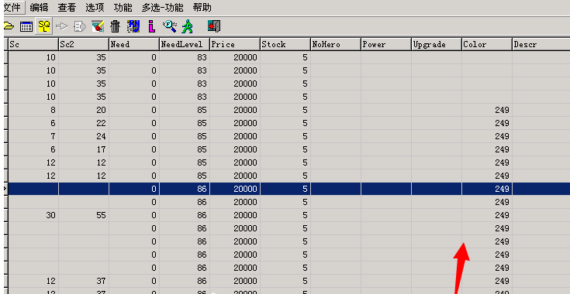Click the blue RN rename icon
This screenshot has height=294, width=570.
[133, 26]
